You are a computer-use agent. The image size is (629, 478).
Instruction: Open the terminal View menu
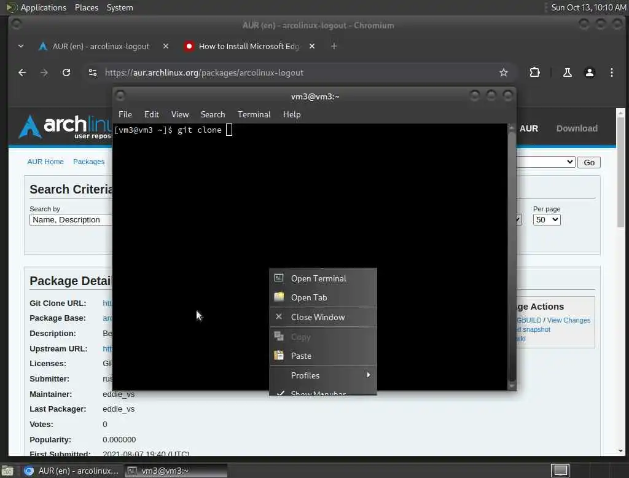(180, 115)
